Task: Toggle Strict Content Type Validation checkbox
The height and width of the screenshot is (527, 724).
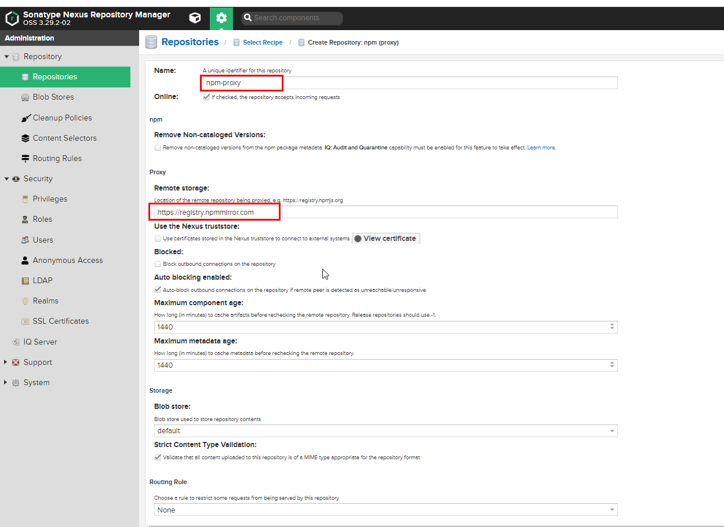Action: pyautogui.click(x=158, y=458)
